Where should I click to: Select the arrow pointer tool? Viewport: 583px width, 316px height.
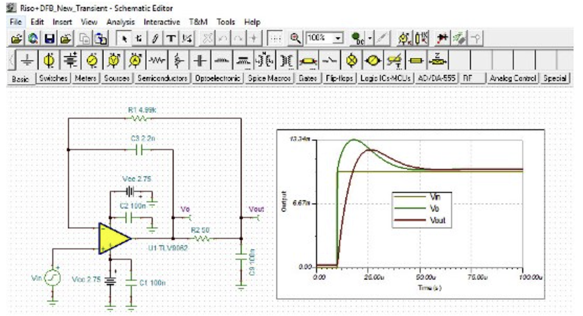click(124, 38)
